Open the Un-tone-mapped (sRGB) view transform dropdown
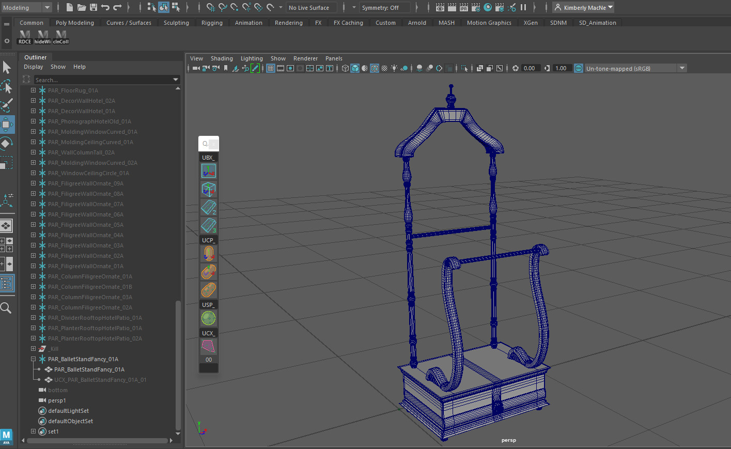 click(635, 68)
